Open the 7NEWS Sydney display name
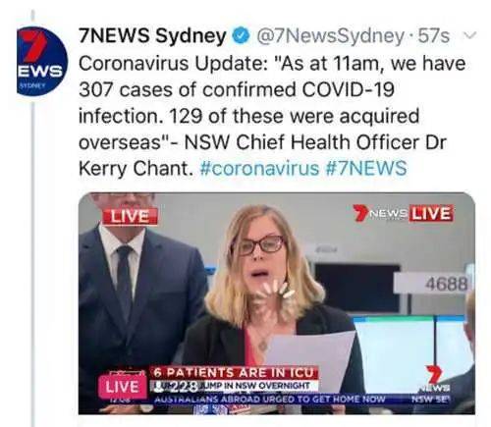The height and width of the screenshot is (427, 491). click(x=152, y=35)
